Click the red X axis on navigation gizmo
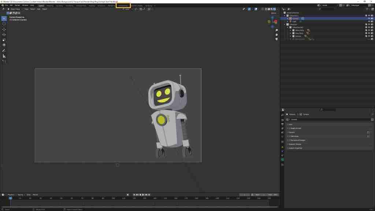Image resolution: width=375 pixels, height=211 pixels. tap(275, 22)
